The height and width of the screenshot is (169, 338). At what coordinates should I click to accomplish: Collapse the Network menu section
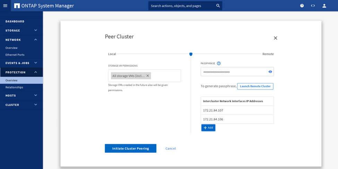tap(36, 40)
